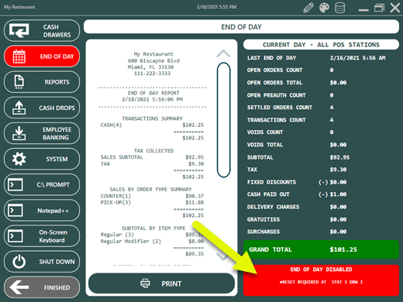Click the pencil edit icon in title bar
Viewport: 403px width, 302px height.
308,8
